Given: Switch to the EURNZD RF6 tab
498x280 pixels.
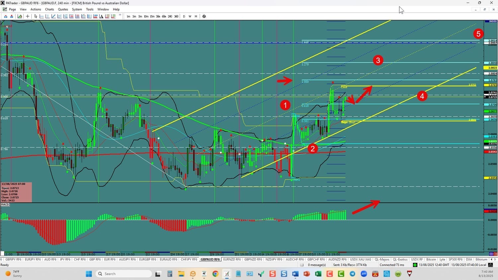Looking at the screenshot, I should tap(232, 259).
